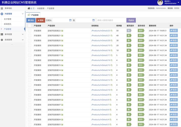Collapse sidebar using the double-arrow icon
This screenshot has width=181, height=127.
pos(12,44)
